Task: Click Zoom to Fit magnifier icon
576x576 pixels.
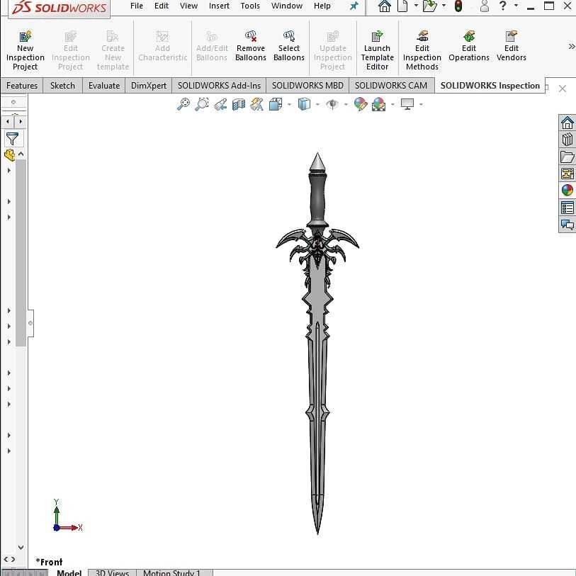Action: pyautogui.click(x=183, y=104)
